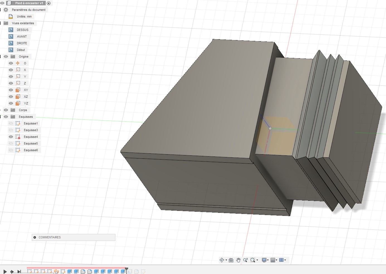
Task: Show Esquisse6 using its eye icon
Action: (11, 150)
